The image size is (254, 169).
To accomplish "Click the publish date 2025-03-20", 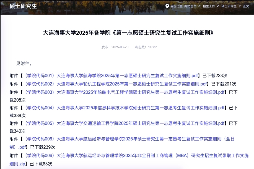I will coord(120,47).
